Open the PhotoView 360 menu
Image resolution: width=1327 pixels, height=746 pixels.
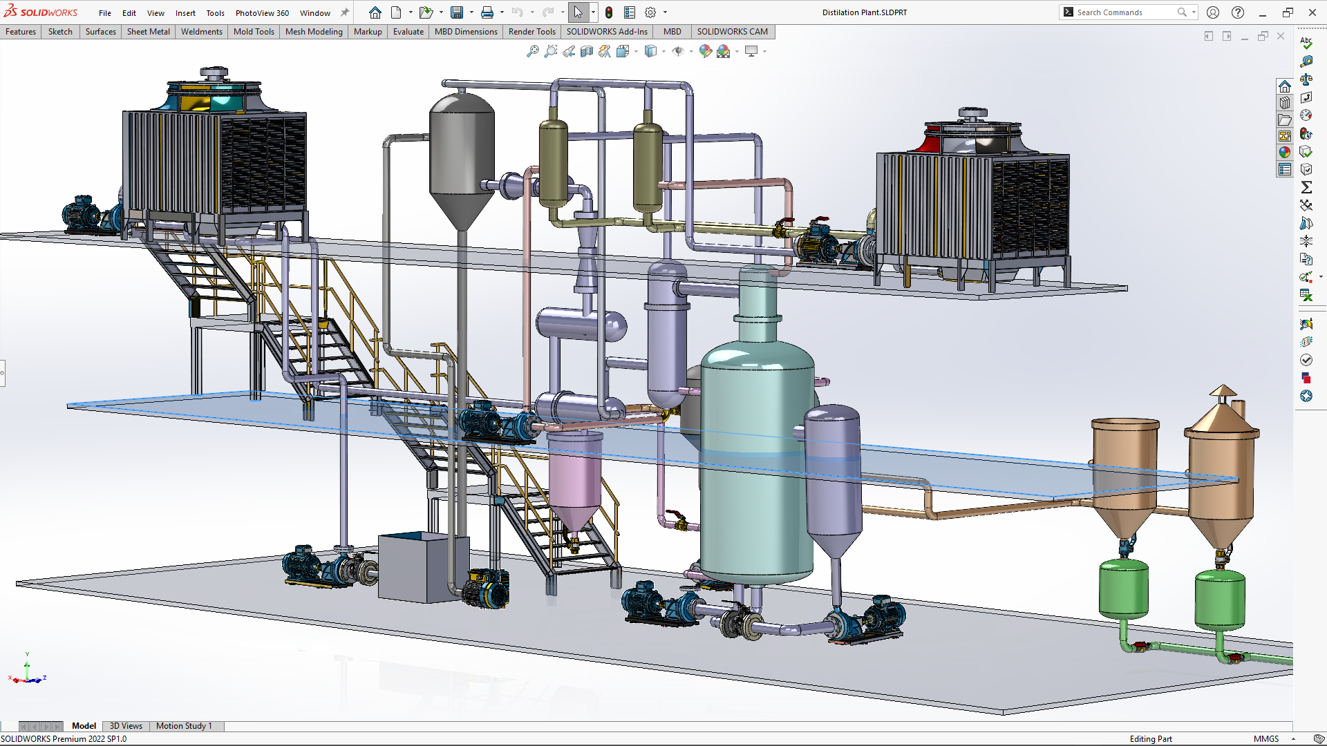tap(262, 12)
